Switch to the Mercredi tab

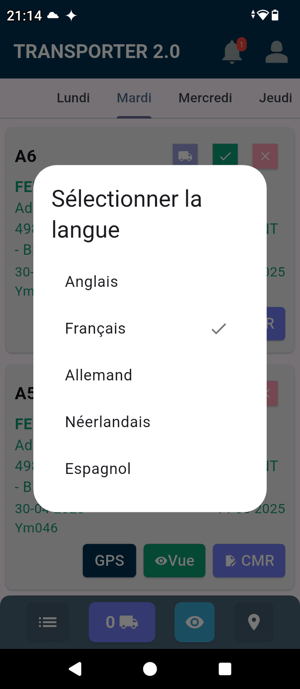point(205,98)
